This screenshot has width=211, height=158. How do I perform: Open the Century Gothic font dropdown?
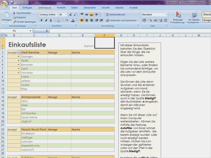(57, 15)
